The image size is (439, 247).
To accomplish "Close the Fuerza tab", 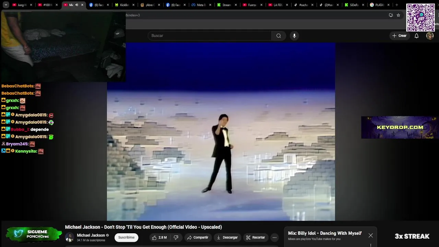I will [x=261, y=5].
